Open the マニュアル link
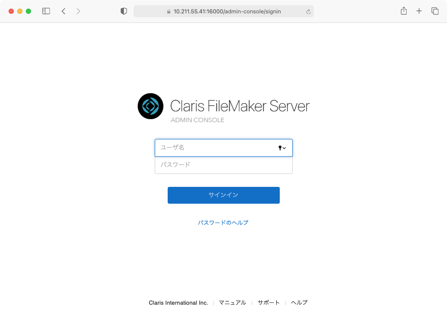This screenshot has height=309, width=447. pyautogui.click(x=232, y=303)
